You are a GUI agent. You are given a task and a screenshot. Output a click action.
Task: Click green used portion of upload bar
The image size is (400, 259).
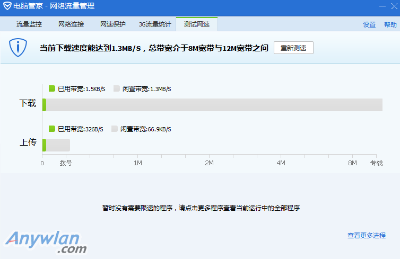pos(44,145)
